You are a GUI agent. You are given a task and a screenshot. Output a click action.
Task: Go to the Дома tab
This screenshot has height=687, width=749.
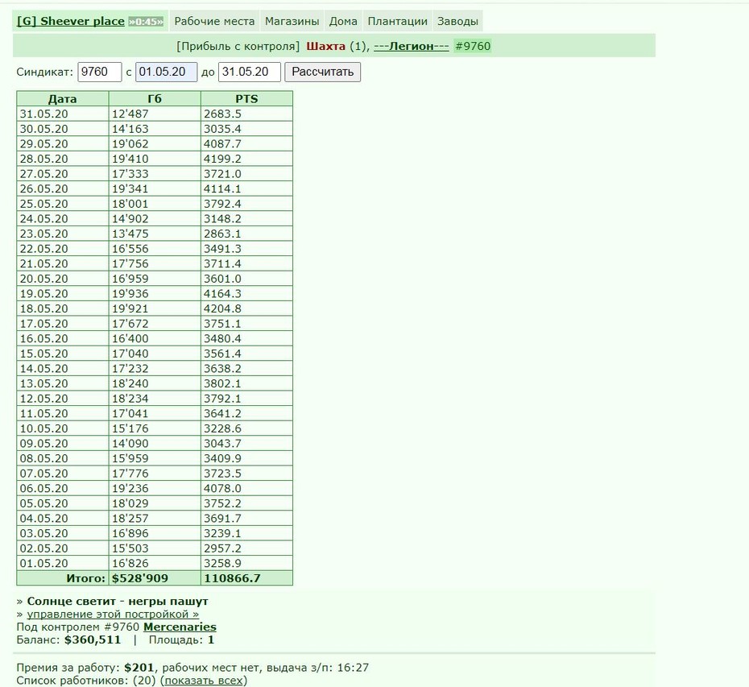(343, 22)
